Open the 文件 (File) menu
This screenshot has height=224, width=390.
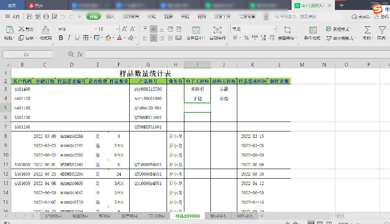tap(13, 17)
